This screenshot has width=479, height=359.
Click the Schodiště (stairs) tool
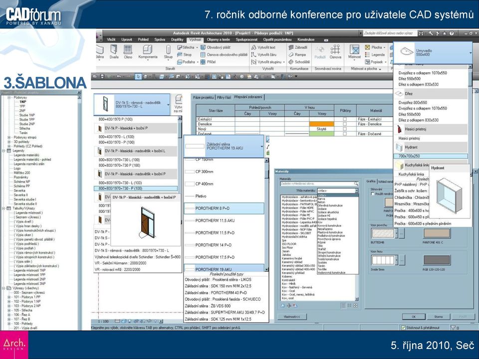tap(299, 62)
